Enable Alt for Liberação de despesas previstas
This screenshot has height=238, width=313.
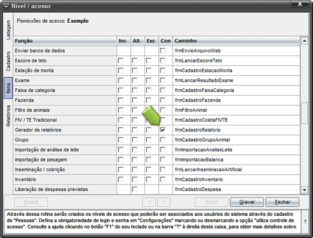[x=135, y=189]
